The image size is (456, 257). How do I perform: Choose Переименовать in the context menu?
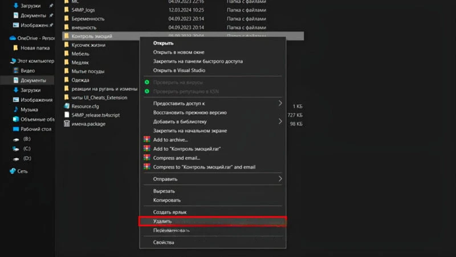(x=172, y=230)
